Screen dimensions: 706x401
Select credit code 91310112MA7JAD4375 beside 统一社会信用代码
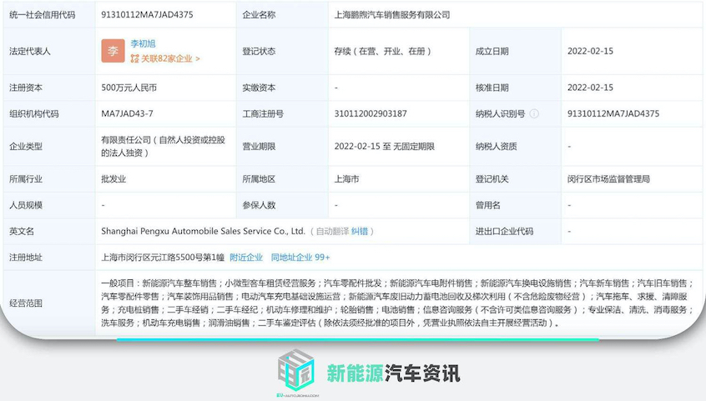point(147,15)
